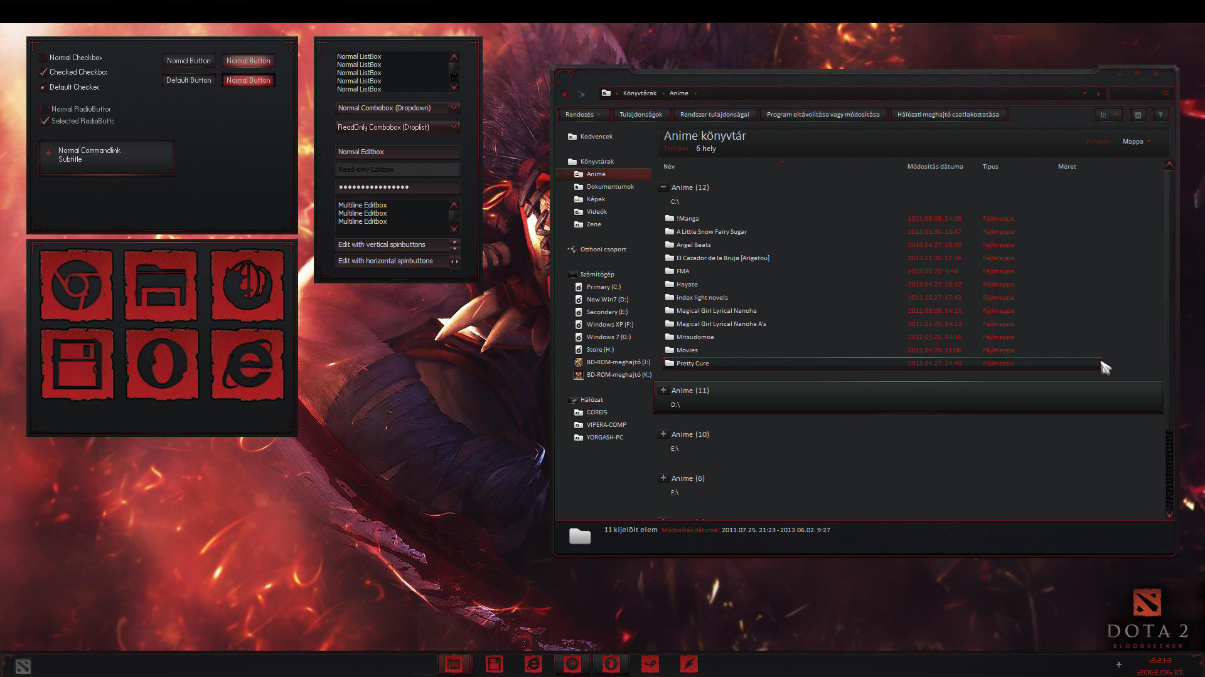Click the horizontal spinbuttons control

[455, 261]
